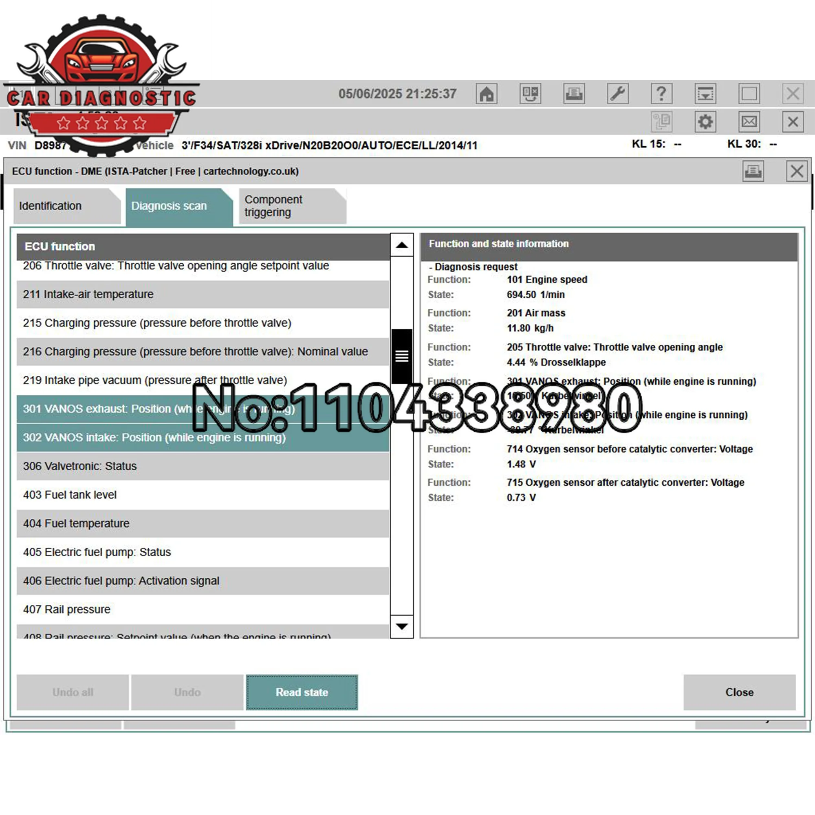This screenshot has width=815, height=815.
Task: Click the print icon in ECU function dialog
Action: (753, 171)
